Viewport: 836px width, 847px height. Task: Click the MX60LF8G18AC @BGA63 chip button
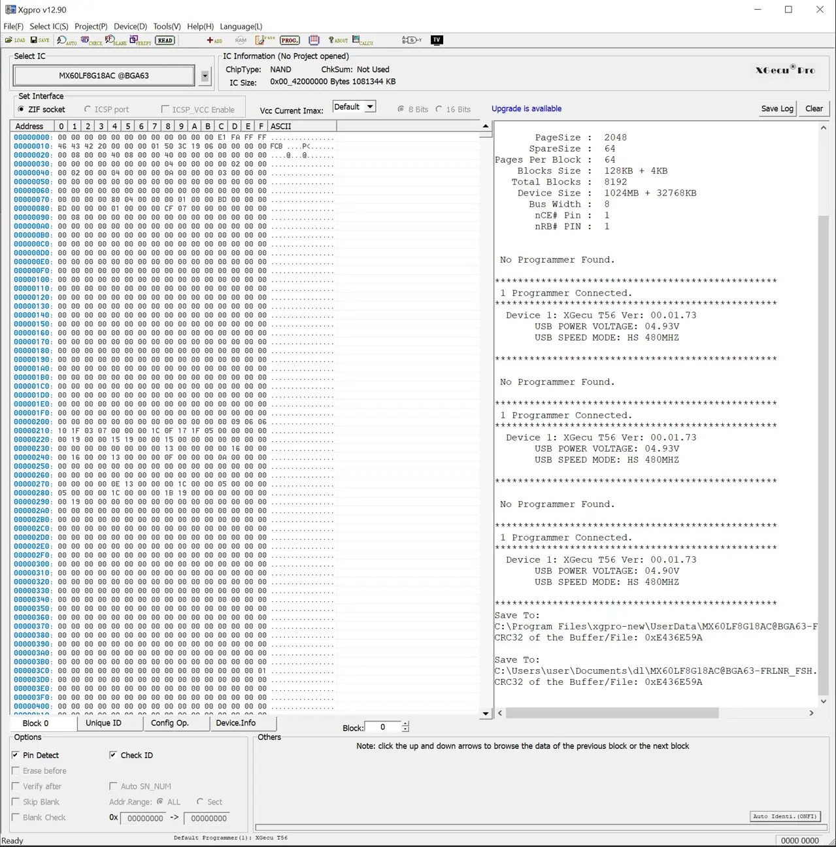coord(104,76)
